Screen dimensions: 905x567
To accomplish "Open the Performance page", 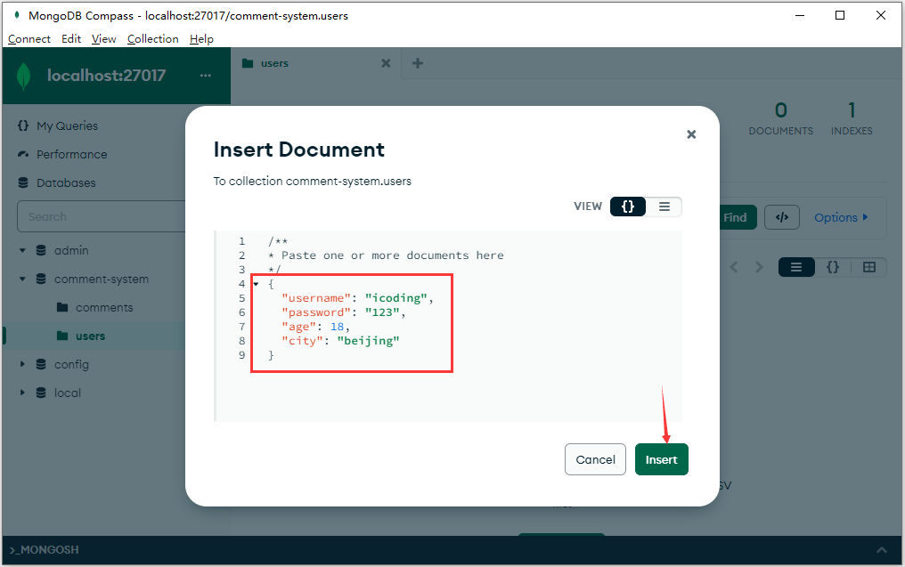I will pos(71,154).
